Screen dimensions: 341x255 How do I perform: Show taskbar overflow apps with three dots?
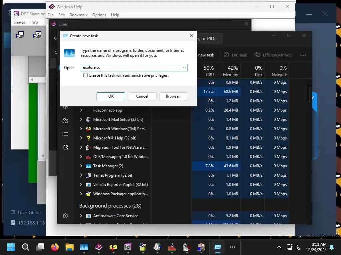pos(232,247)
